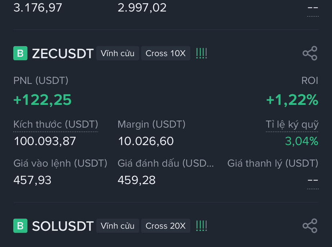
Task: Tap the ZECUSDT Vĩnh cửu tag
Action: point(117,53)
